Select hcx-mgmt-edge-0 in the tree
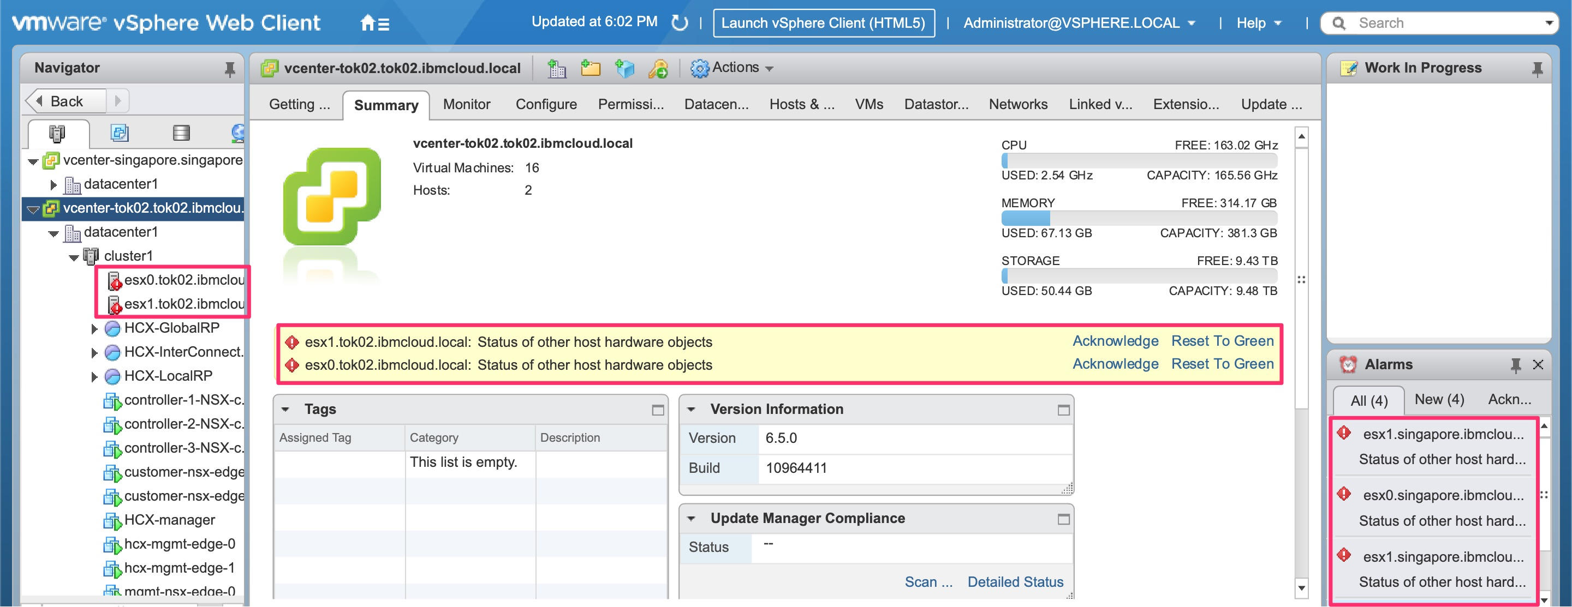The image size is (1572, 607). coord(170,544)
